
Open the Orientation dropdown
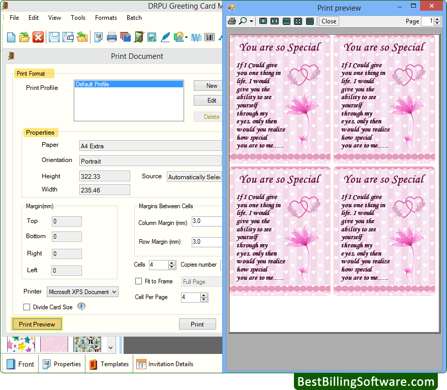(x=150, y=161)
